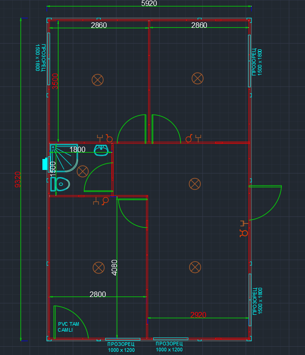The image size is (305, 355).
Task: Select the window on the upper right wall
Action: (249, 61)
